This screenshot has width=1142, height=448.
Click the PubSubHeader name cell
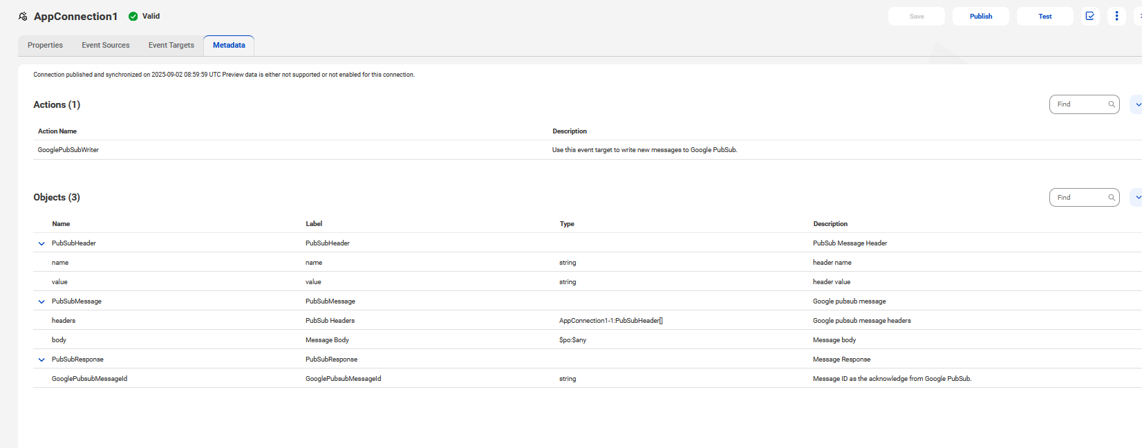click(x=74, y=243)
